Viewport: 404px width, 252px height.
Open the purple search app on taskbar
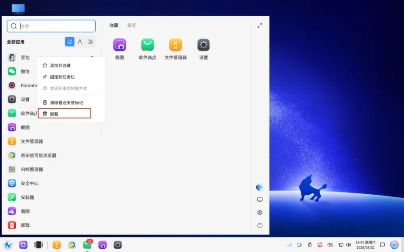(23, 244)
